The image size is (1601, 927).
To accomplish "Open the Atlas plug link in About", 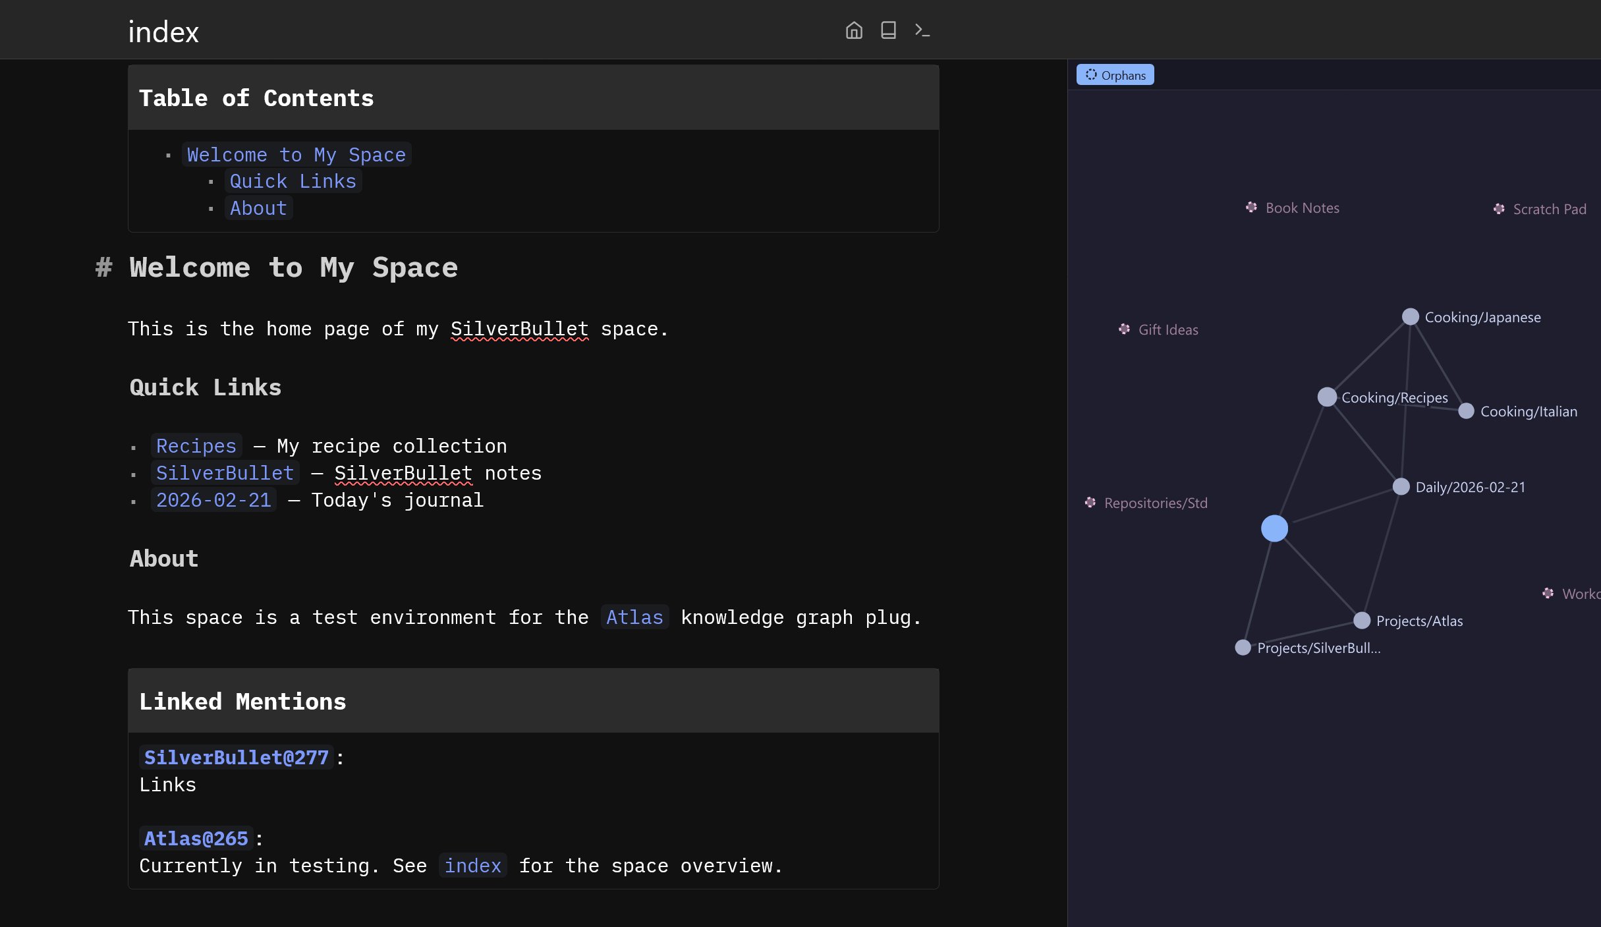I will (x=634, y=617).
